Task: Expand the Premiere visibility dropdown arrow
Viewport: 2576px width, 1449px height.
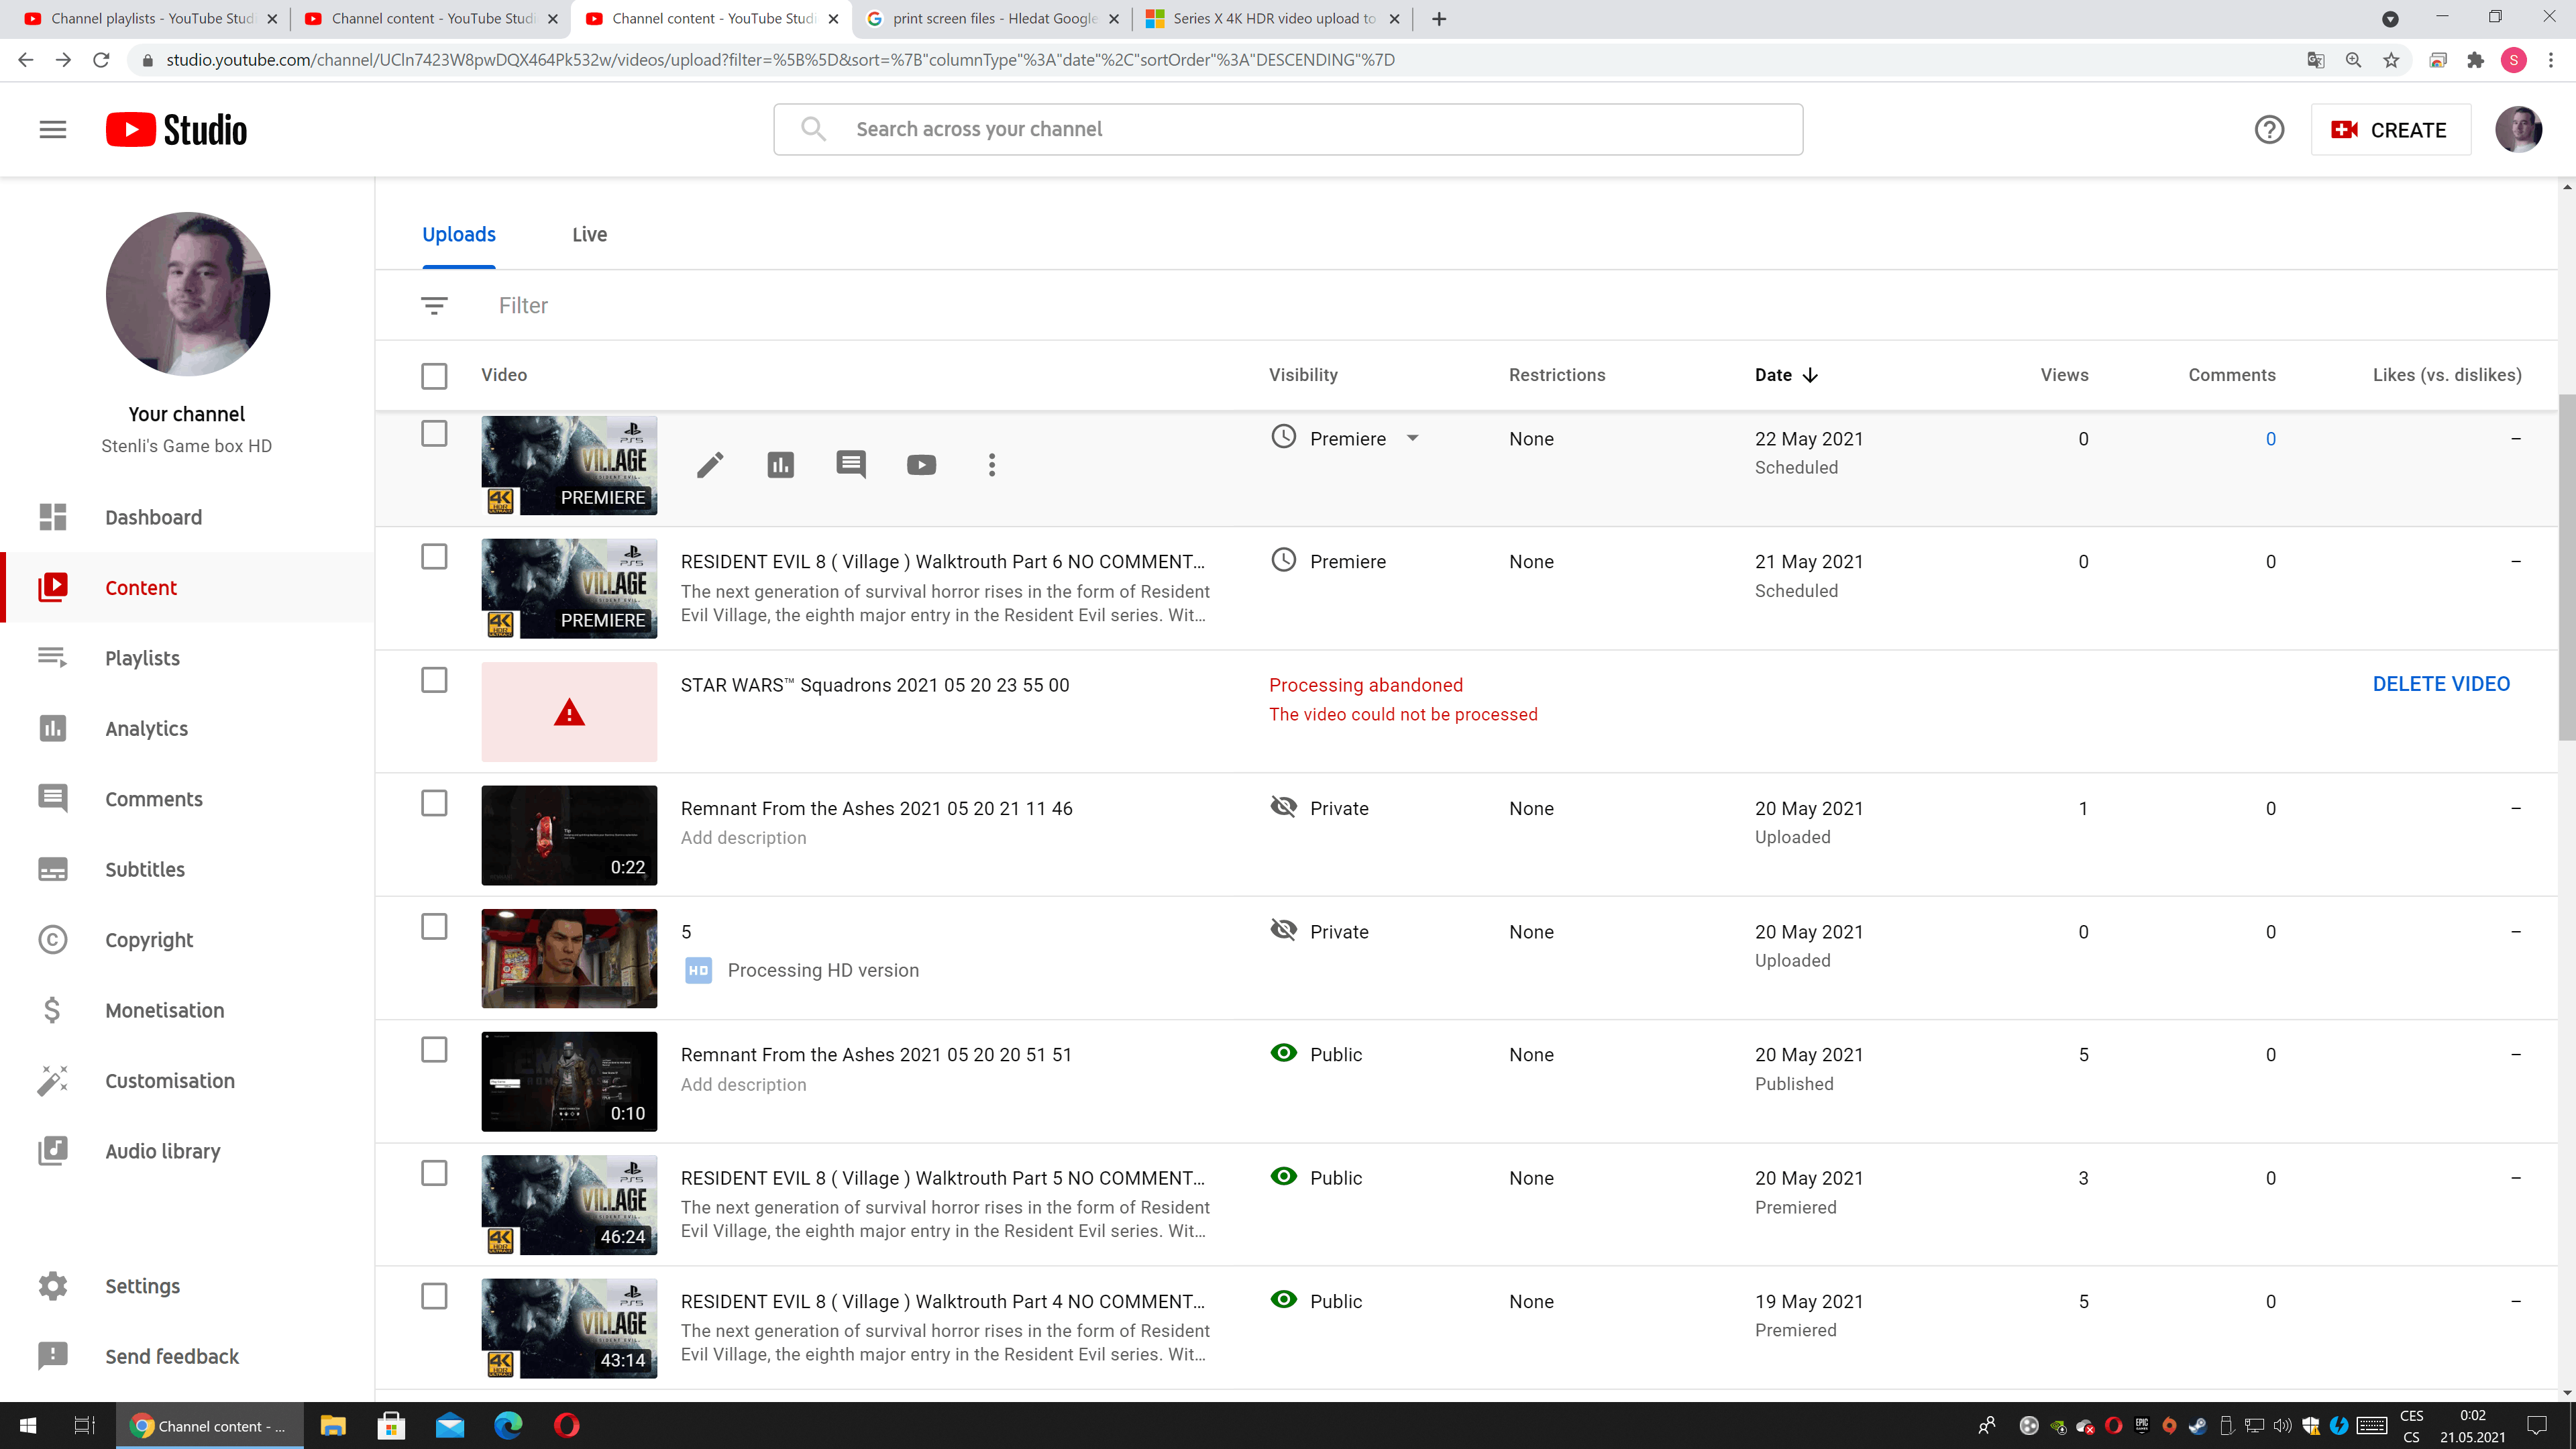Action: pos(1413,438)
